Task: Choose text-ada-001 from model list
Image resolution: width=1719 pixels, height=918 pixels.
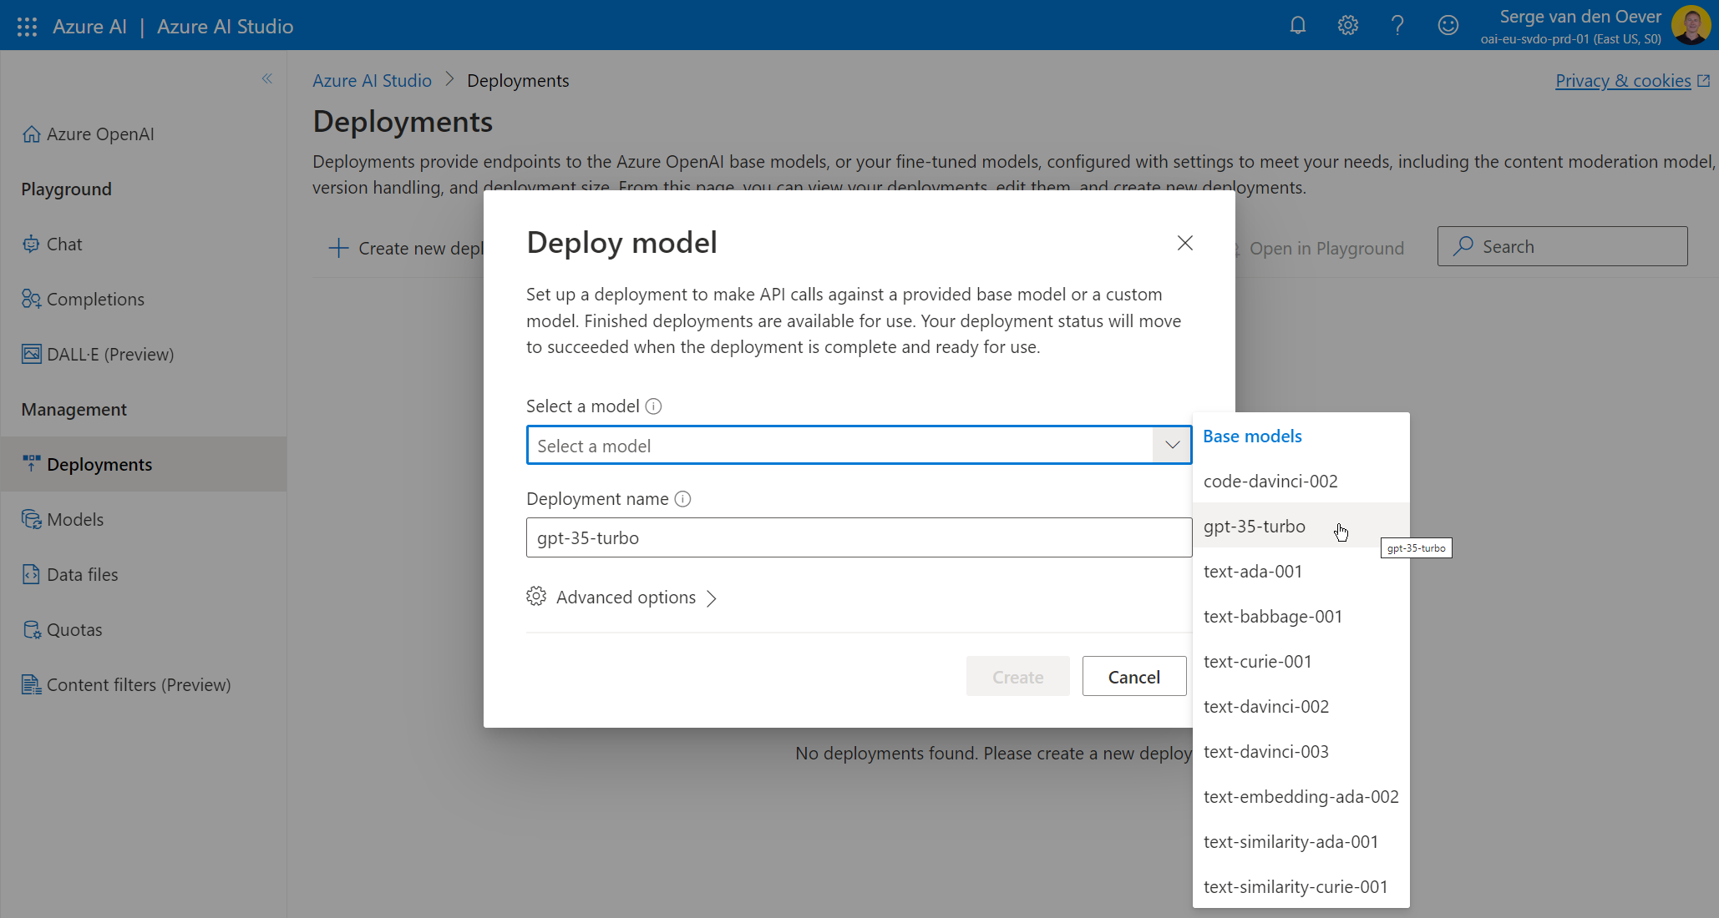Action: (1301, 571)
